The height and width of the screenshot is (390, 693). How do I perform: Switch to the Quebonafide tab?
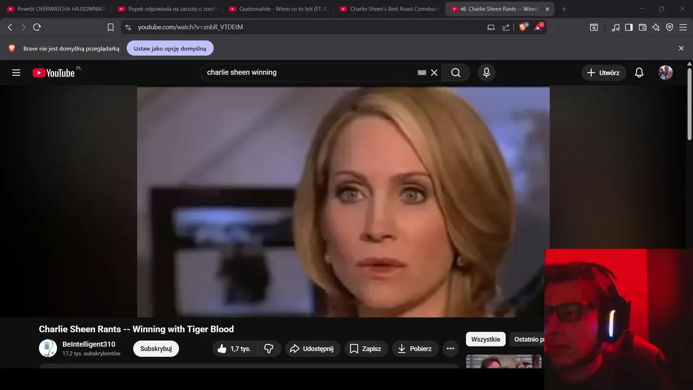point(278,9)
